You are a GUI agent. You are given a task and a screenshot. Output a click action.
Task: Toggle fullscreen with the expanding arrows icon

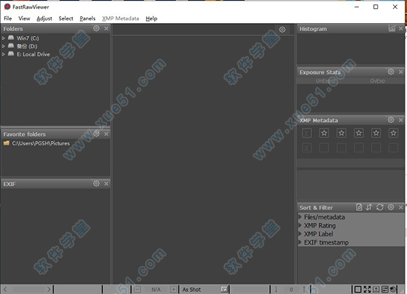(x=367, y=289)
